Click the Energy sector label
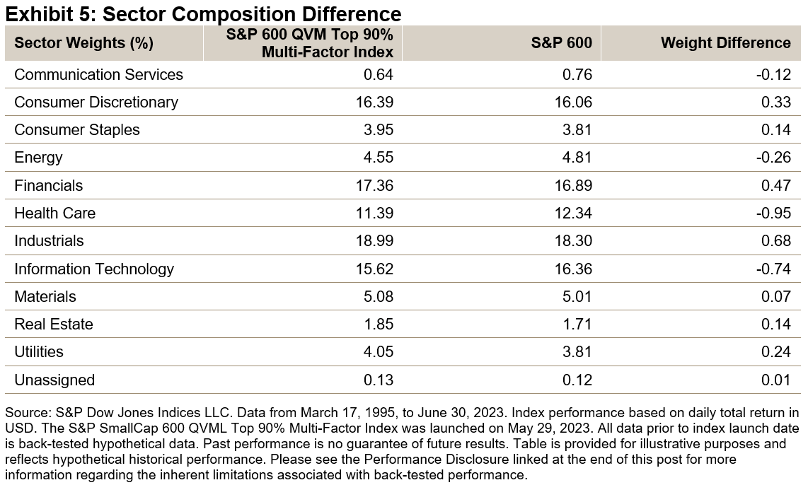The height and width of the screenshot is (485, 808). [38, 158]
